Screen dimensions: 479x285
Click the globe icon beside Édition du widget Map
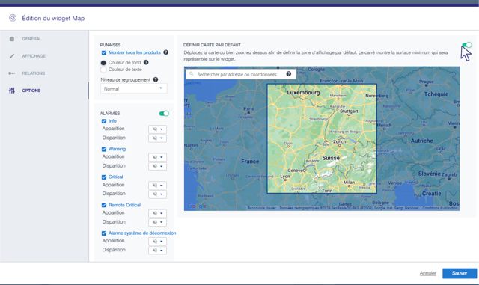click(13, 18)
